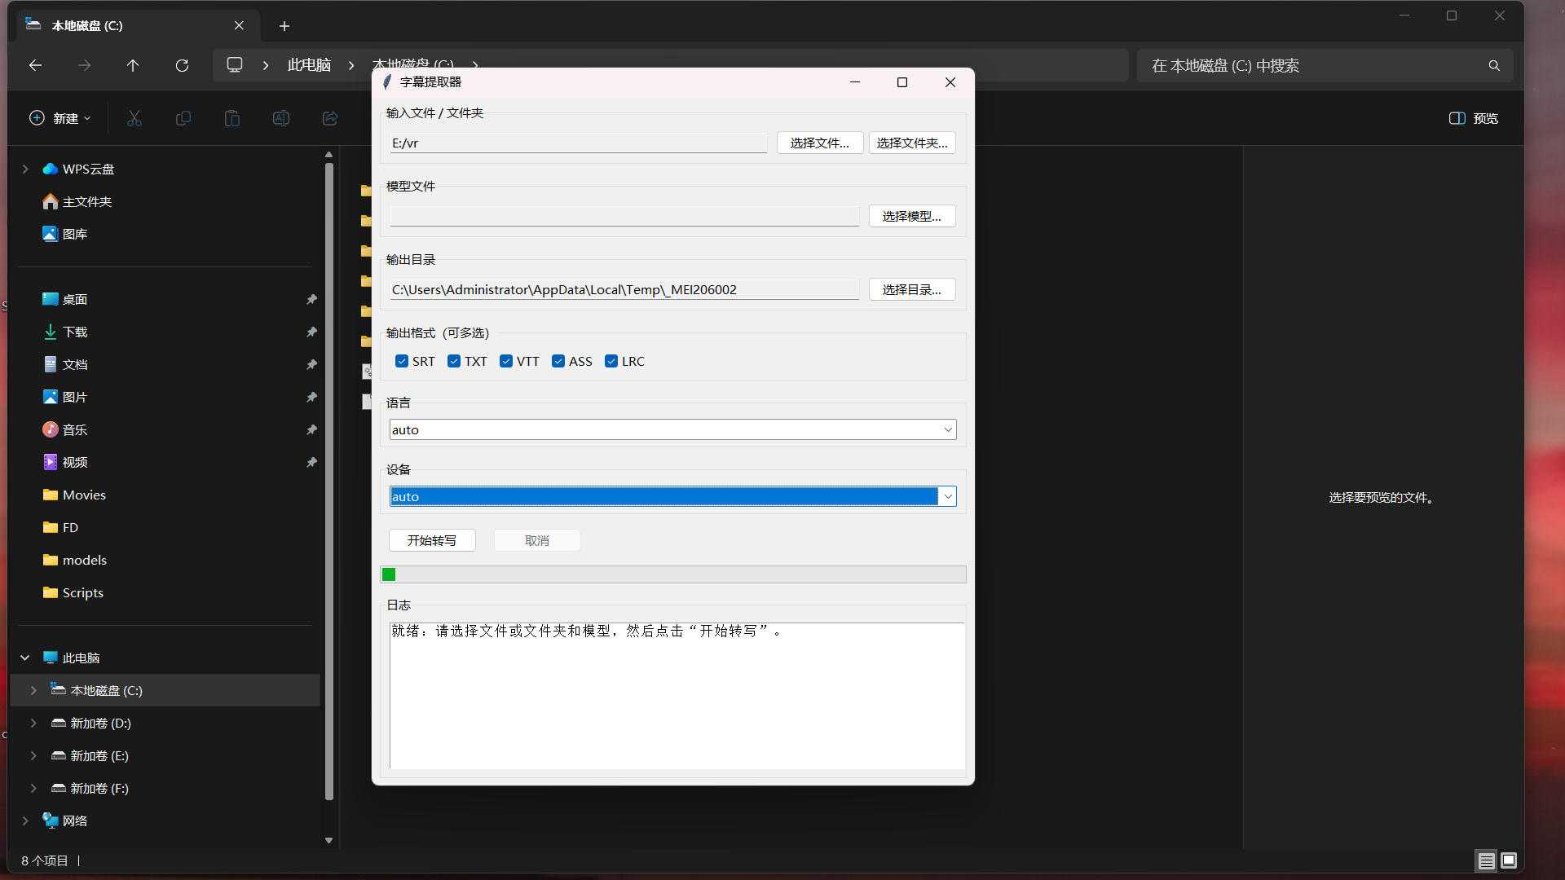
Task: Switch to large thumbnails view icon in status bar
Action: (1509, 860)
